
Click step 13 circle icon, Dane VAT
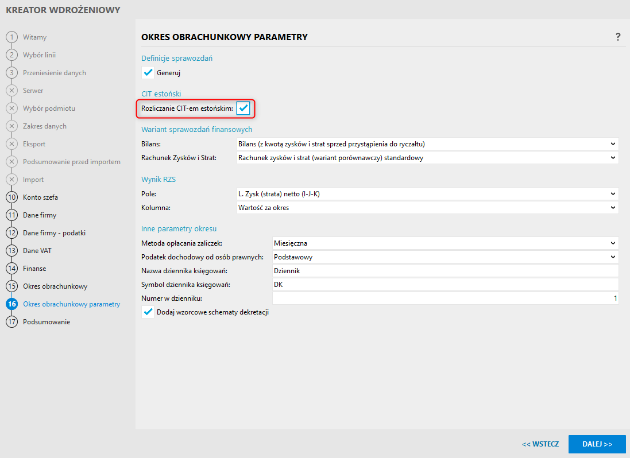tap(11, 251)
